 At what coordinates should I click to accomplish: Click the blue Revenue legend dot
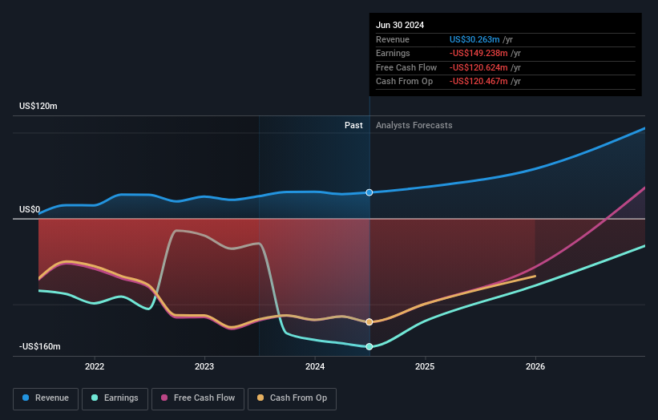pyautogui.click(x=26, y=398)
